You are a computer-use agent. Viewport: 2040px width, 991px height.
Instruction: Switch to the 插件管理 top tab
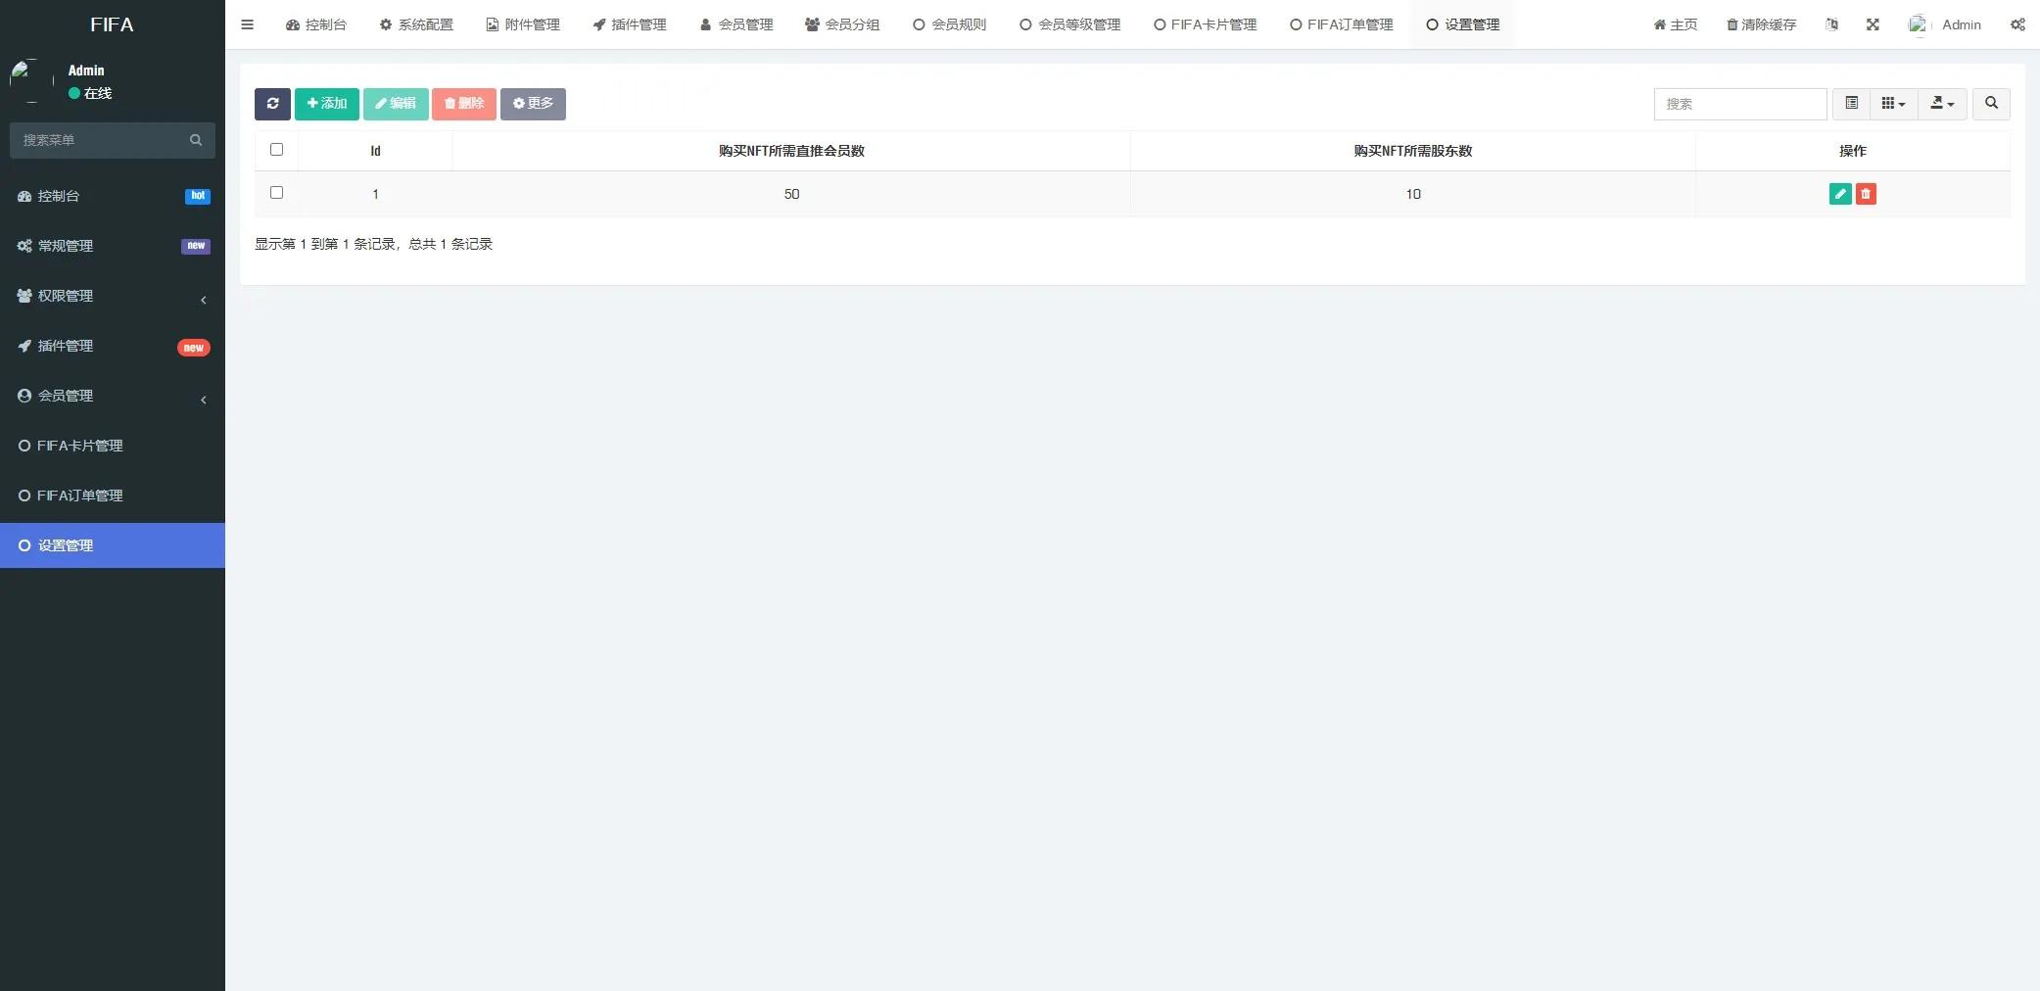(630, 24)
